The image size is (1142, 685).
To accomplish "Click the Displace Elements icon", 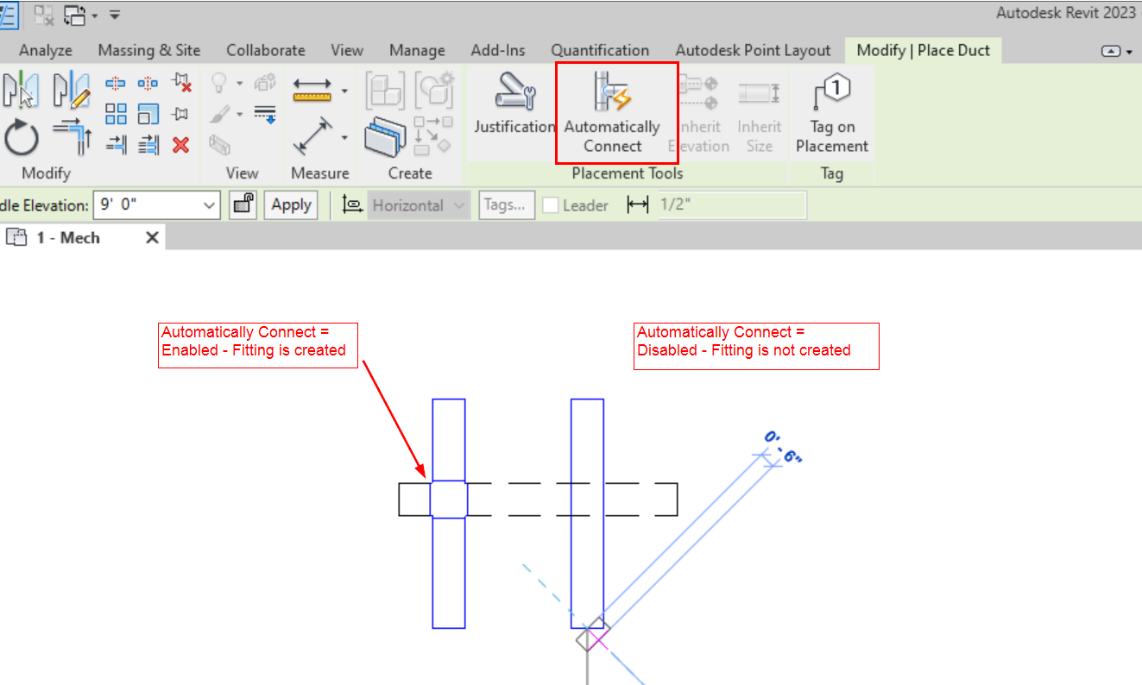I will coord(265,84).
